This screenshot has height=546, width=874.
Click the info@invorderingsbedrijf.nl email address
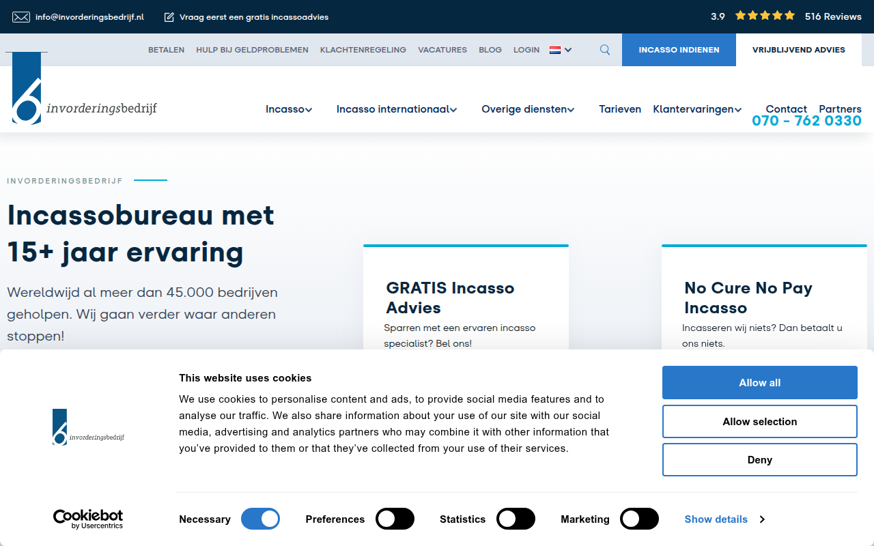pyautogui.click(x=89, y=17)
